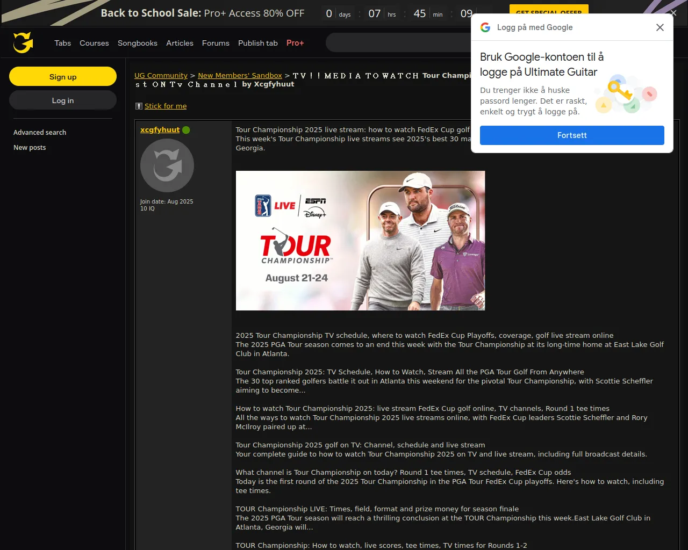Open New posts link
688x550 pixels.
[x=30, y=148]
